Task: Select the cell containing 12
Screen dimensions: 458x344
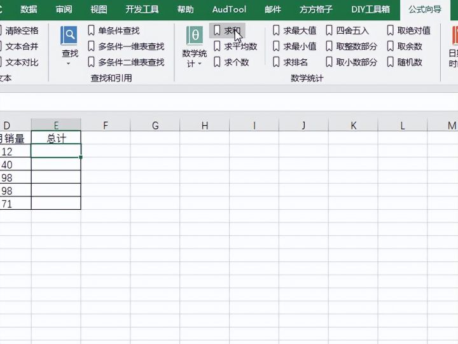Action: [15, 151]
